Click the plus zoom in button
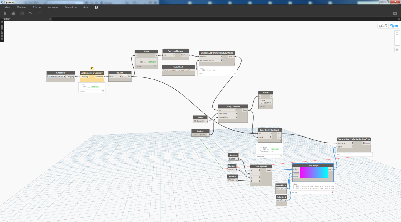This screenshot has height=222, width=401. click(x=397, y=38)
